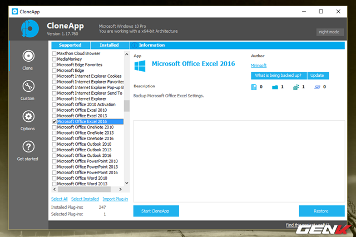Switch to the Installed tab
The width and height of the screenshot is (356, 237).
pos(110,45)
